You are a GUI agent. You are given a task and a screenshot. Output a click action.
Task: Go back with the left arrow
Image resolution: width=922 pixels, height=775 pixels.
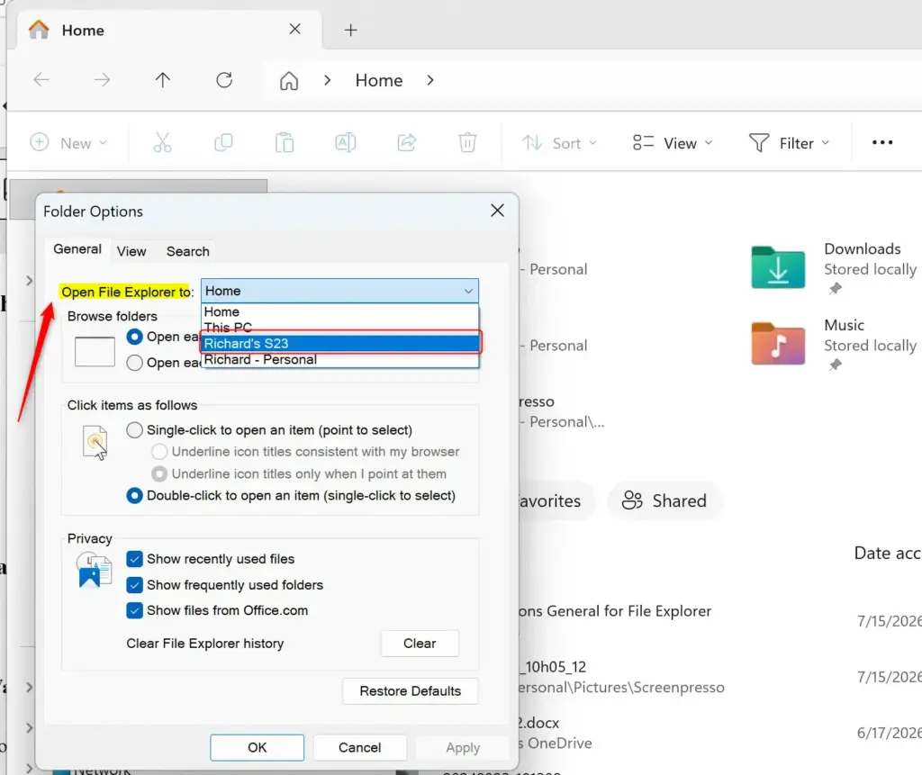tap(41, 80)
